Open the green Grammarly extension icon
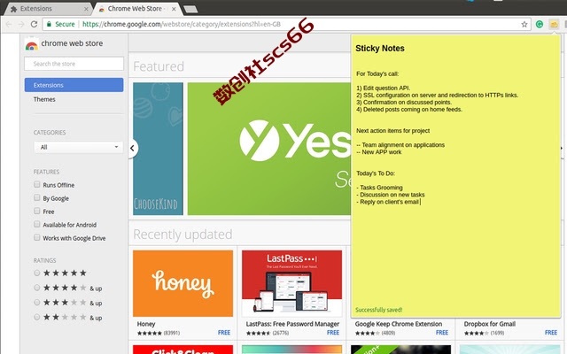The height and width of the screenshot is (354, 567). point(540,24)
